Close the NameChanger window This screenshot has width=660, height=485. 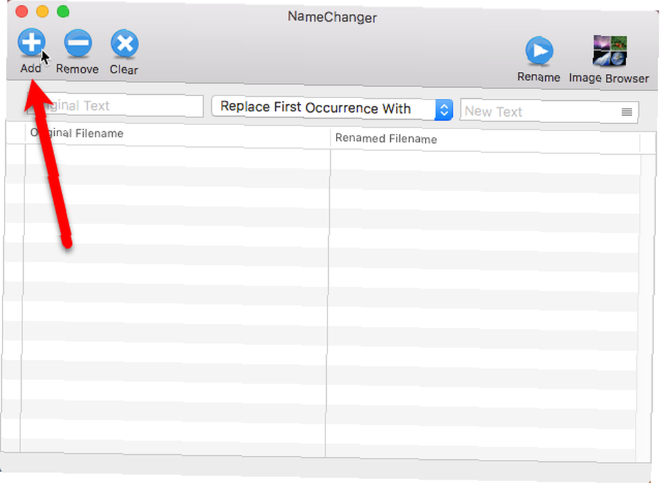click(22, 11)
